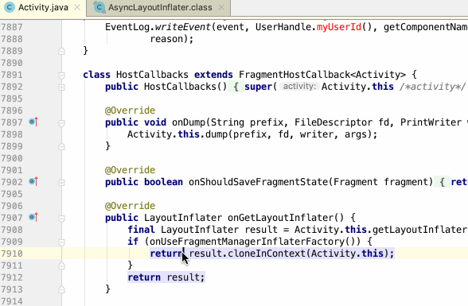Click the PrintWriter parameter type
Image resolution: width=468 pixels, height=306 pixels.
431,122
